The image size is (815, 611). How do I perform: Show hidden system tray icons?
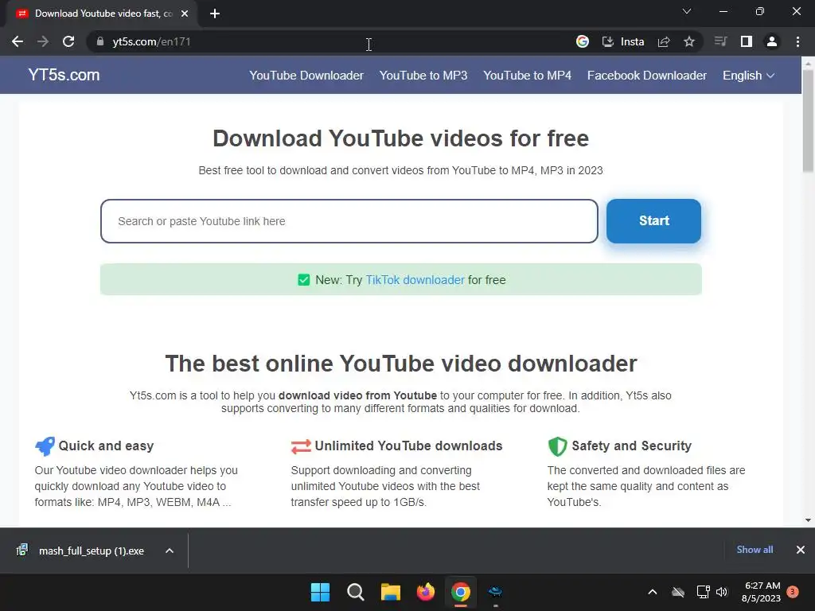click(653, 592)
